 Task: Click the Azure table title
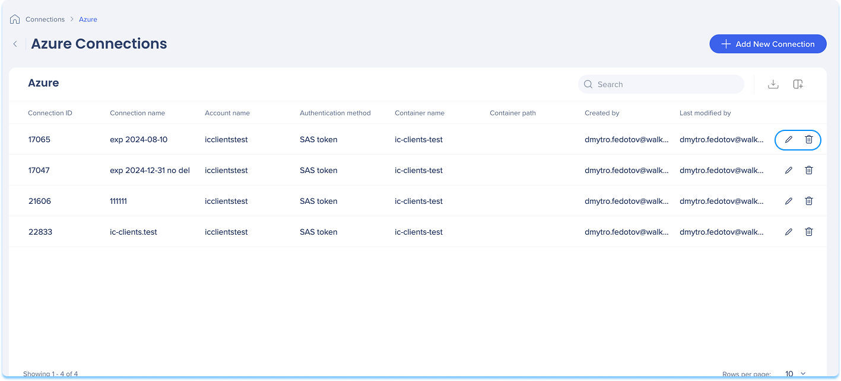pos(43,83)
